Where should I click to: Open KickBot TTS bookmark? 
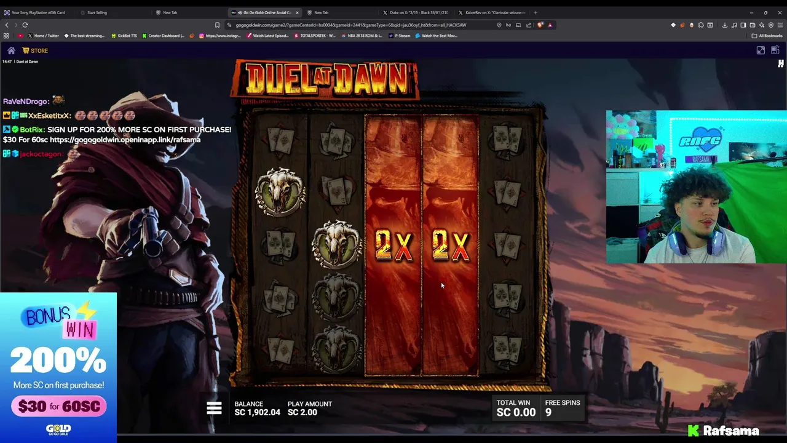124,36
